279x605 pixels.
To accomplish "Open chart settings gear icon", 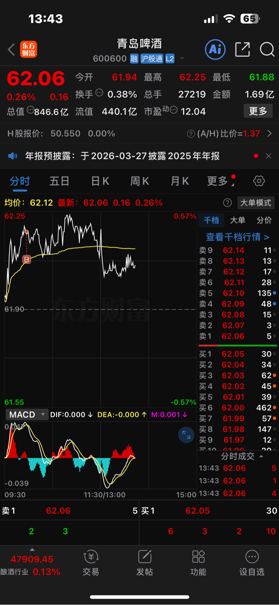I will click(x=259, y=181).
